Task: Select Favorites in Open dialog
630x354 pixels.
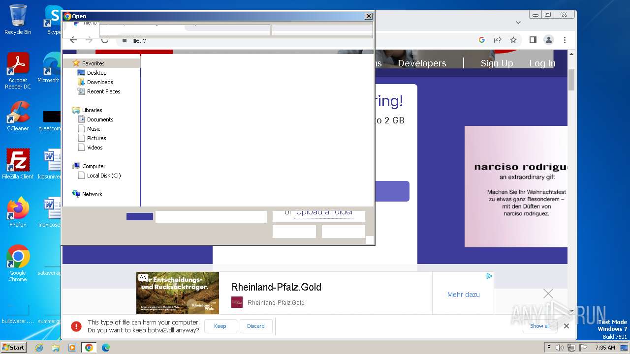Action: pyautogui.click(x=93, y=63)
